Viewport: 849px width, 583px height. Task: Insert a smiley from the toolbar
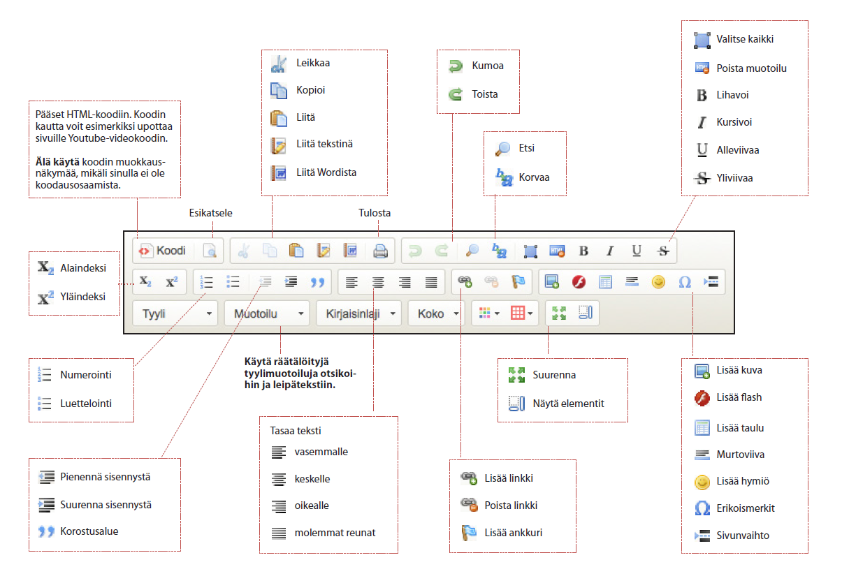pyautogui.click(x=658, y=282)
